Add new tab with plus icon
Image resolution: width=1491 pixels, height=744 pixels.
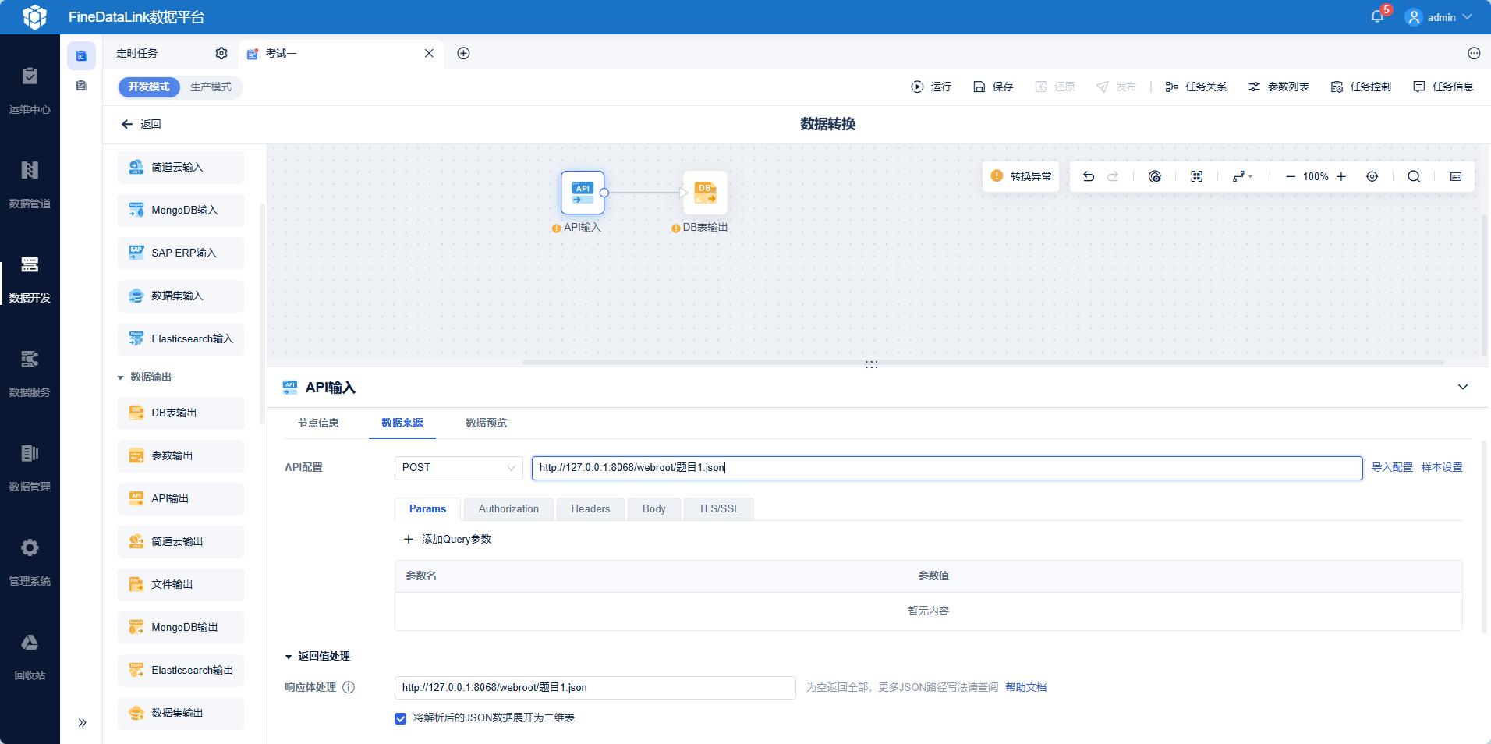click(463, 53)
